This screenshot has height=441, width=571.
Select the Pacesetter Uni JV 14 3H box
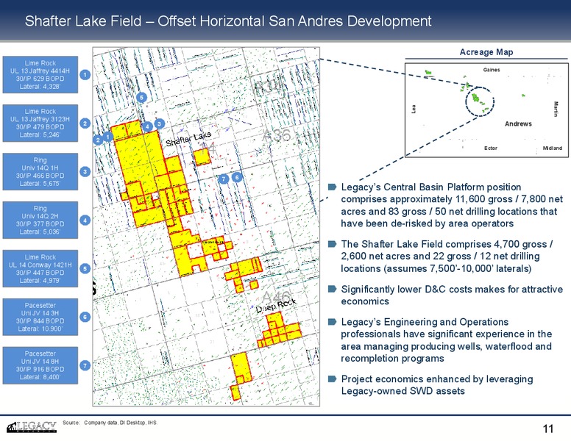[x=40, y=317]
